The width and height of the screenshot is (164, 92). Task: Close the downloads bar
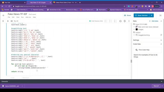(x=162, y=86)
